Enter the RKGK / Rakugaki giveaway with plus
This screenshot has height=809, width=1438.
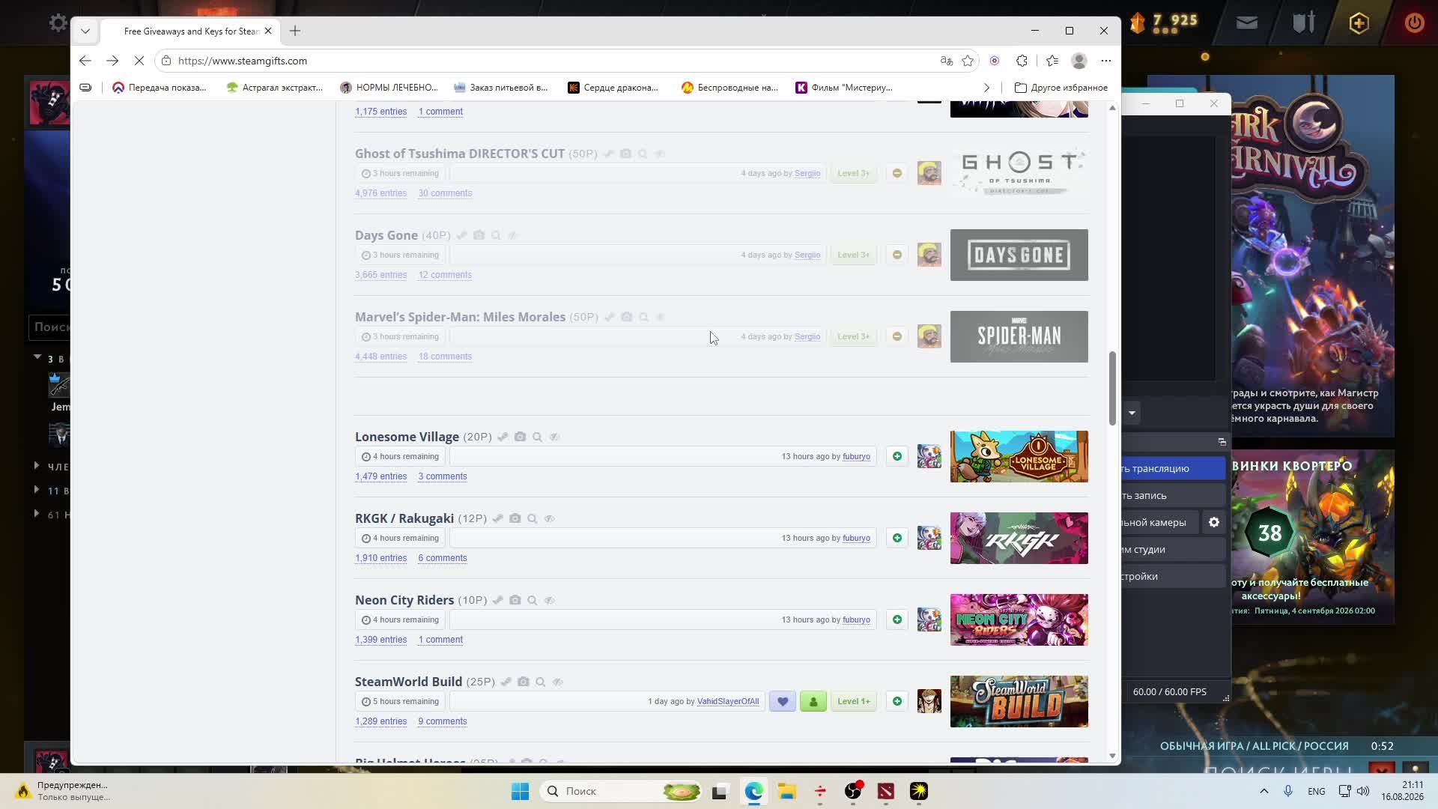click(897, 538)
